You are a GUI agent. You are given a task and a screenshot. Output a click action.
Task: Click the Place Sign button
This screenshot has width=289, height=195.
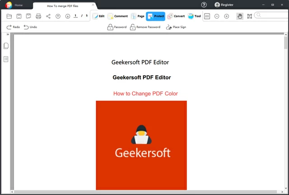click(176, 27)
